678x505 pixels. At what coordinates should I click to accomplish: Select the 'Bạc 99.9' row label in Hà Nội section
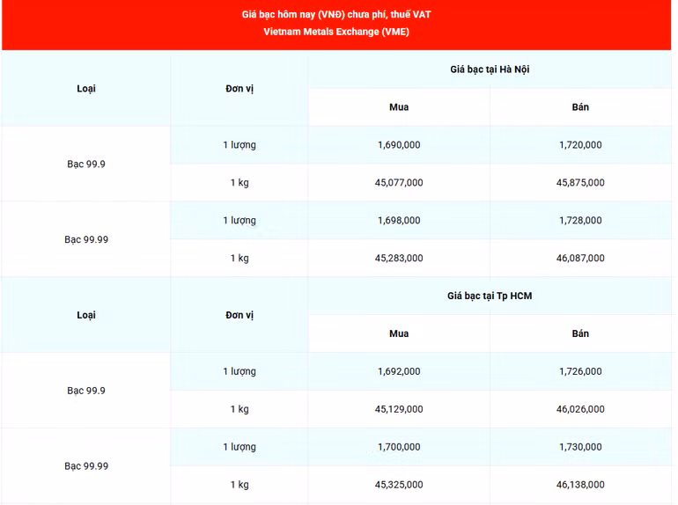click(x=86, y=164)
